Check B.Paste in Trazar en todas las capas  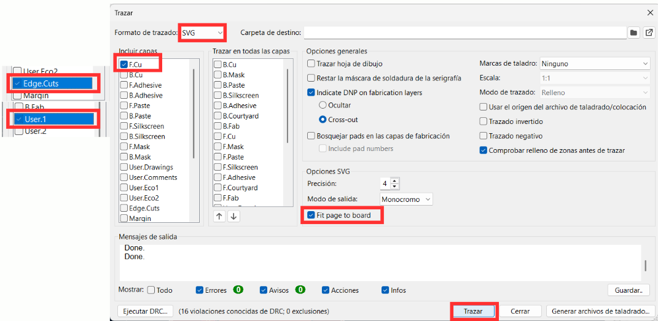click(217, 85)
